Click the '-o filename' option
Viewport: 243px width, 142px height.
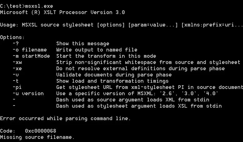tap(30, 50)
